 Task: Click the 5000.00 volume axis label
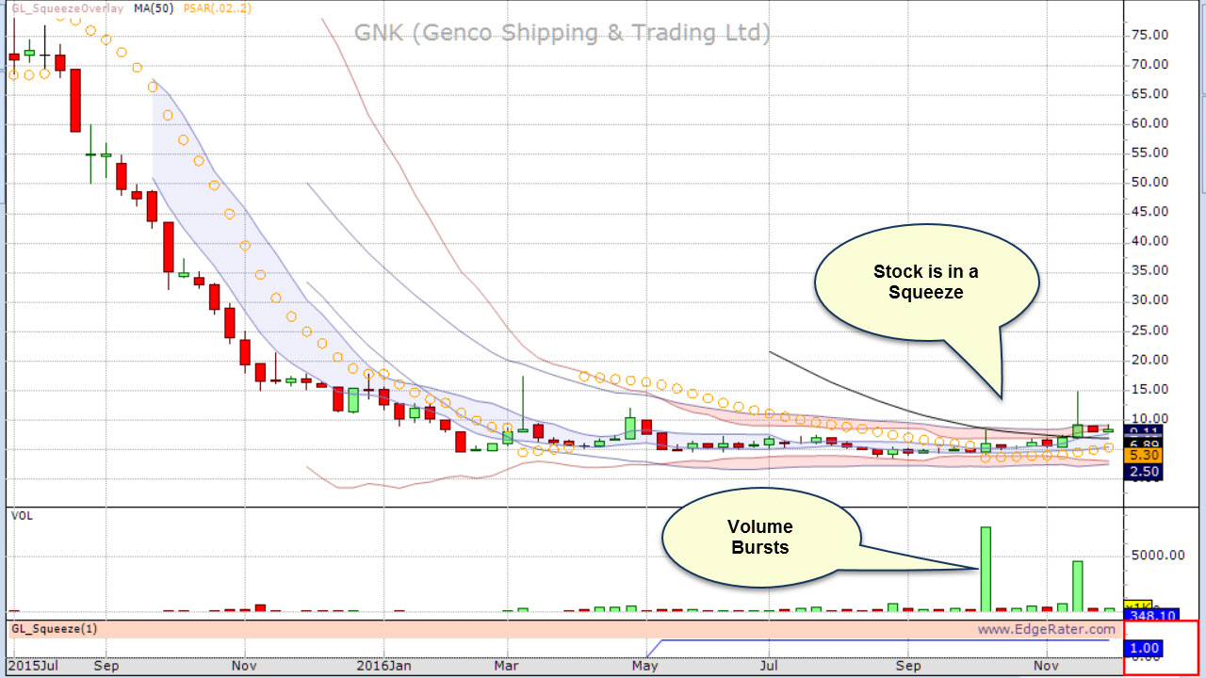pyautogui.click(x=1157, y=556)
